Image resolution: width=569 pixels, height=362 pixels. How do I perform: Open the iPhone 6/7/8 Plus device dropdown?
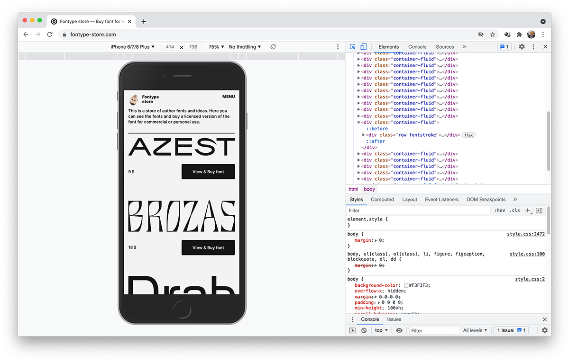pos(133,47)
